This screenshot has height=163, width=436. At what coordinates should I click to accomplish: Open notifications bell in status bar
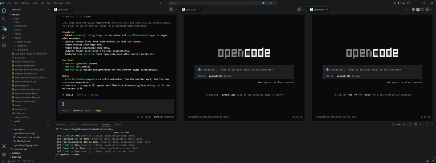tap(432, 161)
